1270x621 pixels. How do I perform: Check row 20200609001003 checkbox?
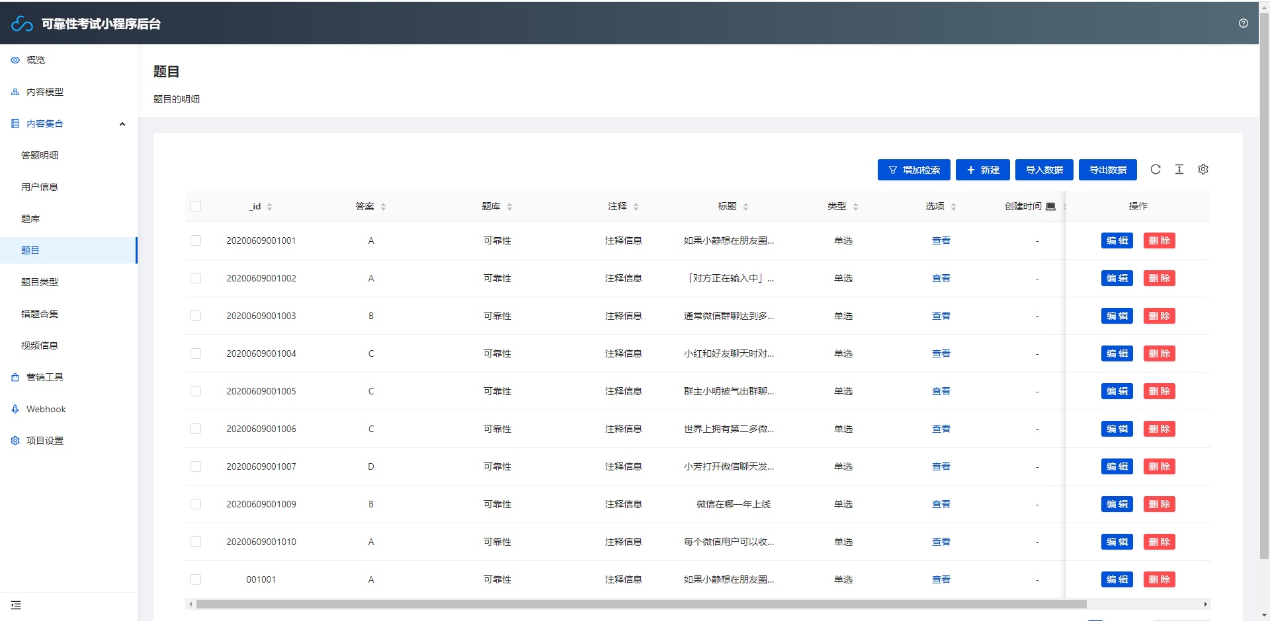196,316
